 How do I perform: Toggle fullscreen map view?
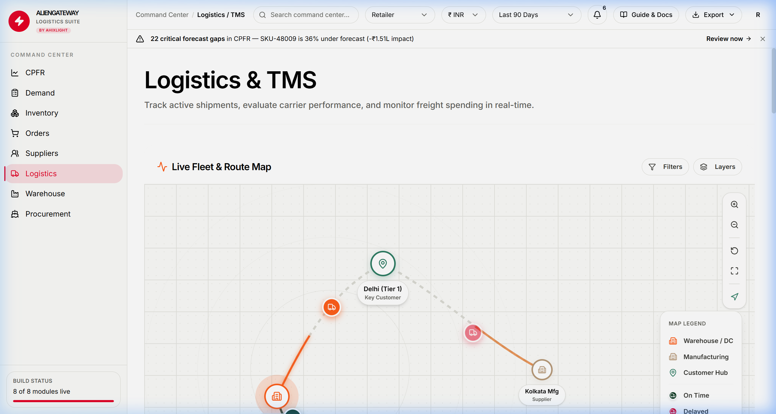click(x=734, y=271)
